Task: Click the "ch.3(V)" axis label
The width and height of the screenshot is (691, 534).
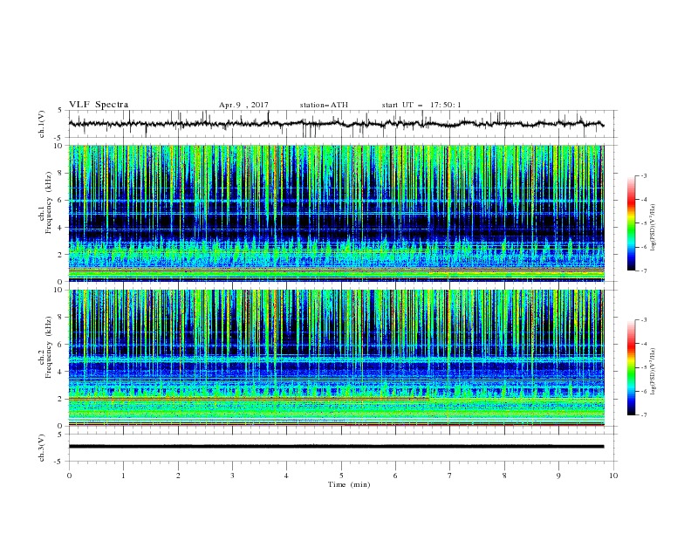Action: pos(42,448)
